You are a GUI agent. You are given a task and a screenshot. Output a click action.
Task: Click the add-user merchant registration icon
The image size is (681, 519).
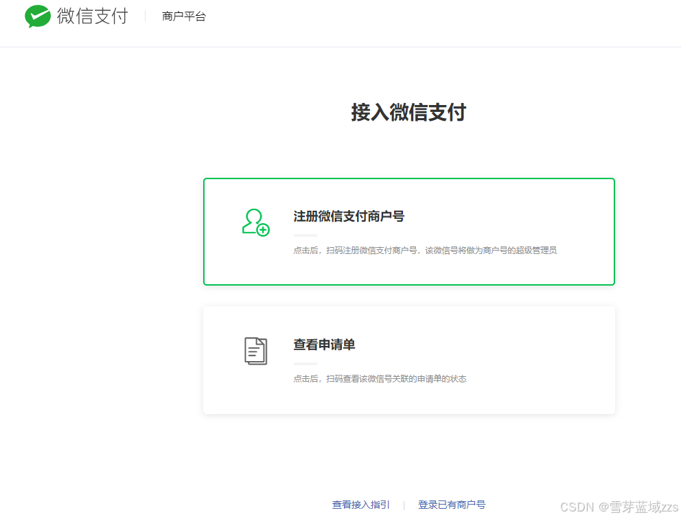click(x=256, y=222)
